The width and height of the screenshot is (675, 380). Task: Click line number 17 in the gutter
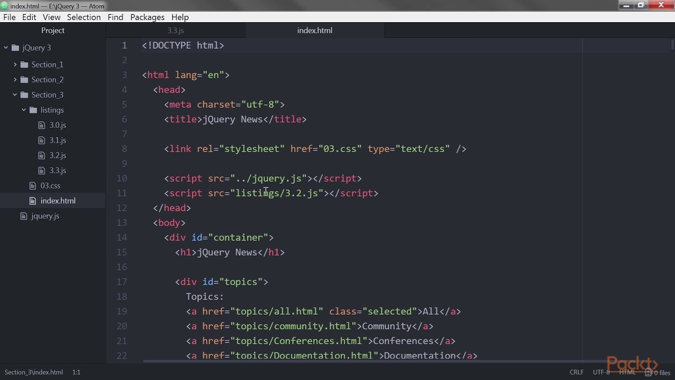(122, 282)
